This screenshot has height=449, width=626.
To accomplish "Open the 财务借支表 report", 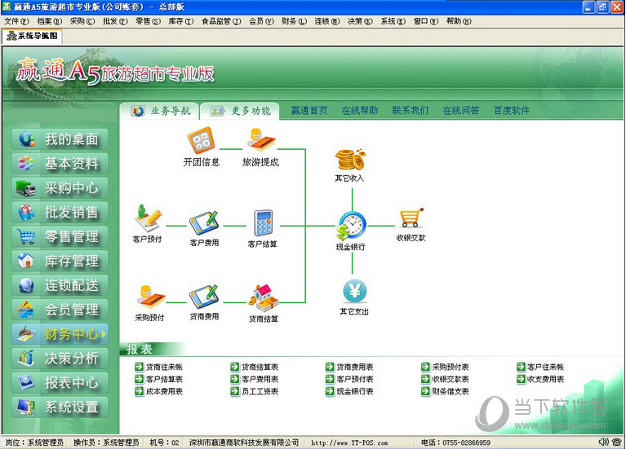I will (445, 391).
